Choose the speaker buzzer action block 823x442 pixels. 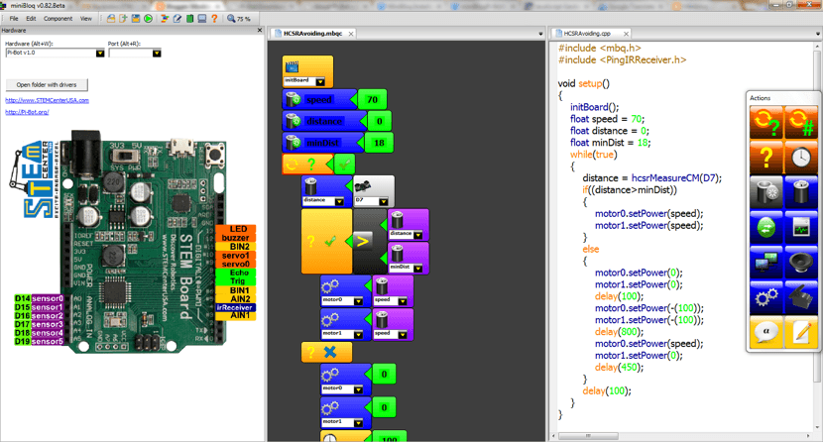click(x=801, y=262)
